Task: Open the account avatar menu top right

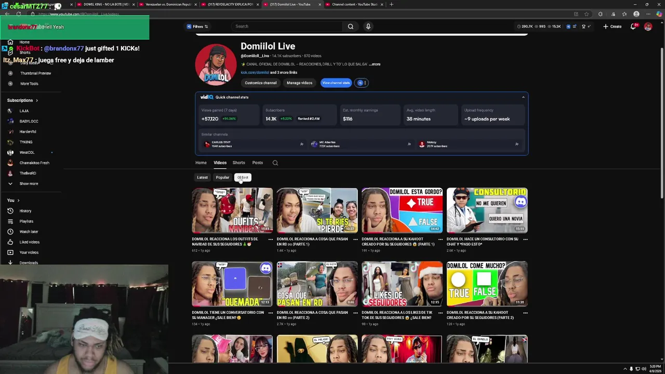Action: click(648, 26)
